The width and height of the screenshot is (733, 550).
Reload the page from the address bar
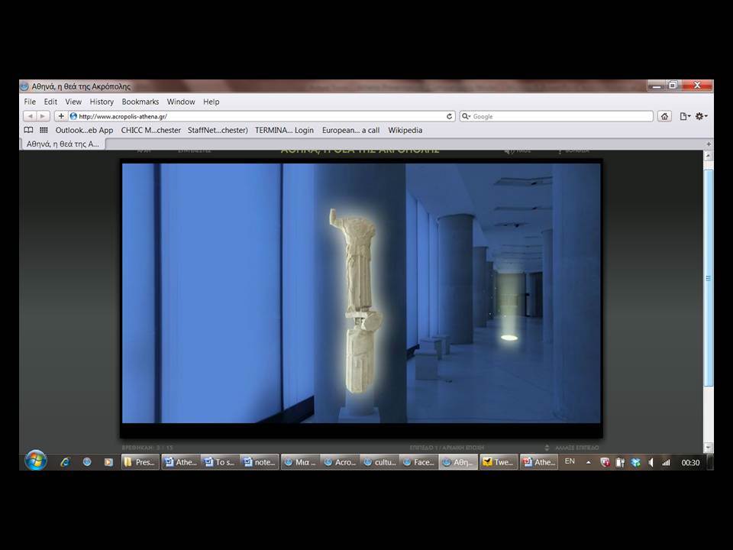click(449, 116)
